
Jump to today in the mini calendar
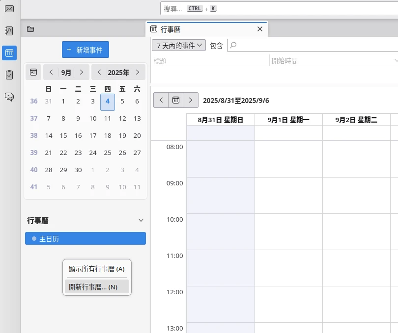(33, 72)
